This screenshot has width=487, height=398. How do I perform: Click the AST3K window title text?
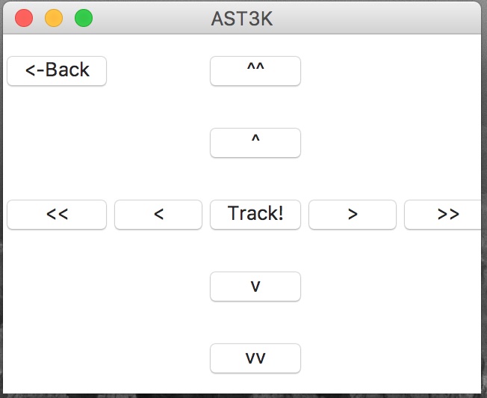(x=242, y=19)
